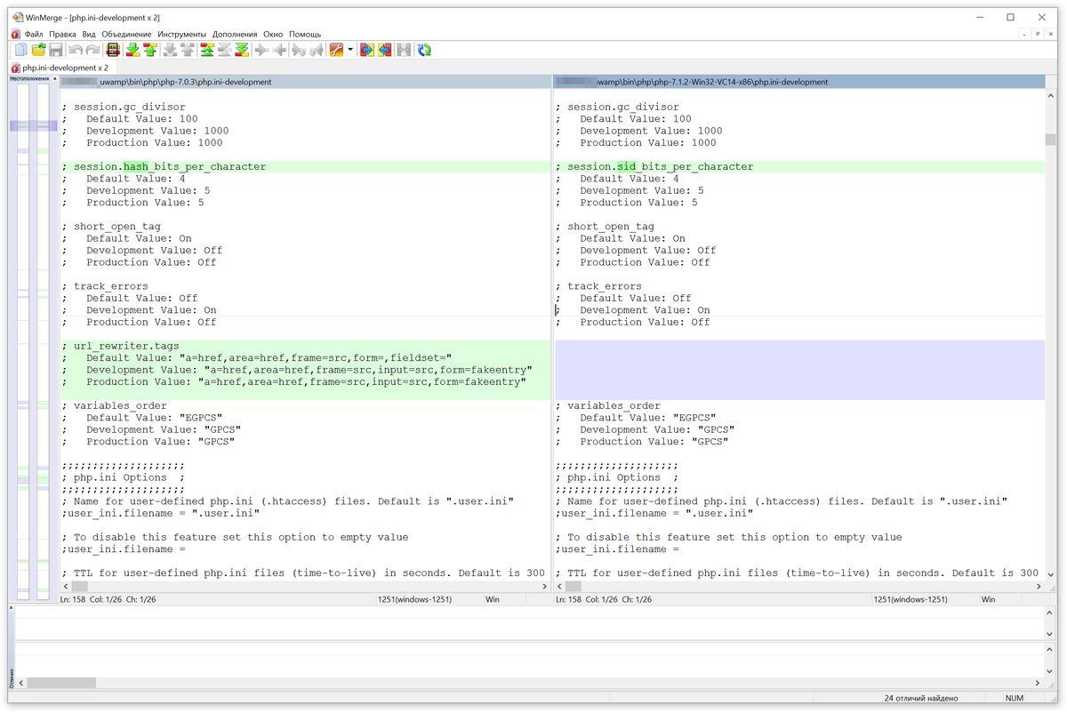1067x713 pixels.
Task: Open options with the wrench icon
Action: coord(336,50)
